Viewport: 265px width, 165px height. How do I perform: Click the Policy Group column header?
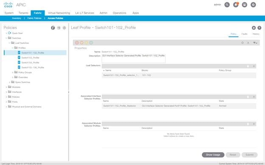(x=225, y=70)
